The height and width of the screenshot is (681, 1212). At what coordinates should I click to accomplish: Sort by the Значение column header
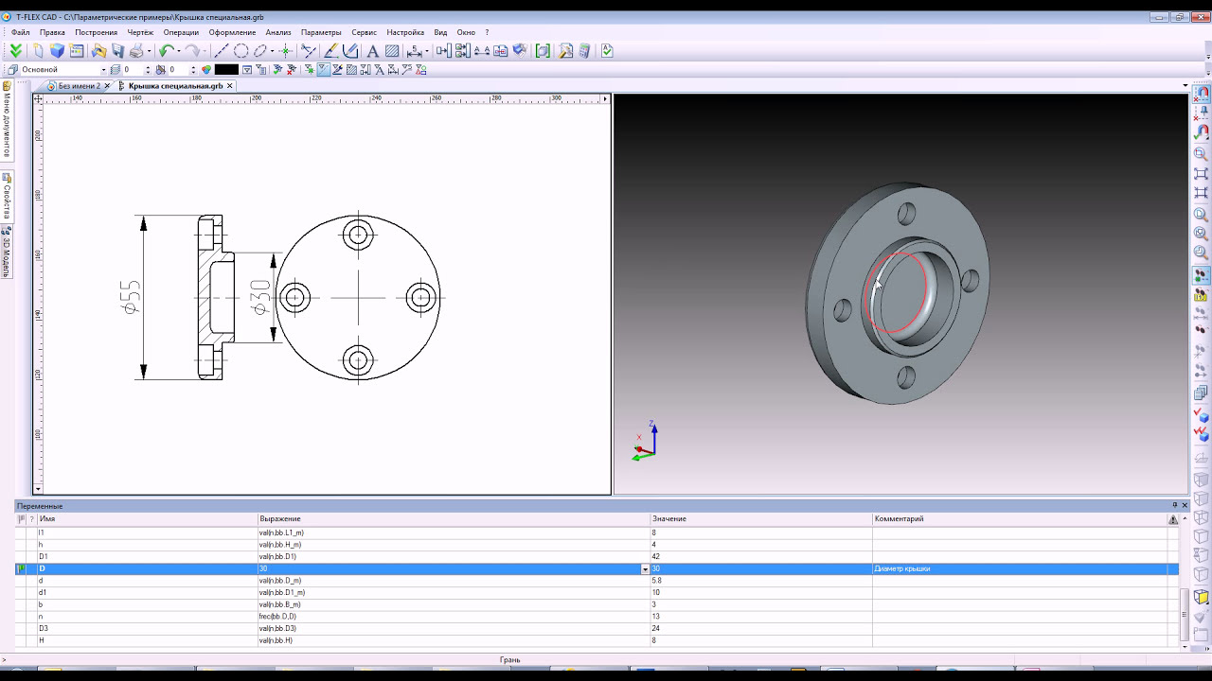[x=760, y=519]
